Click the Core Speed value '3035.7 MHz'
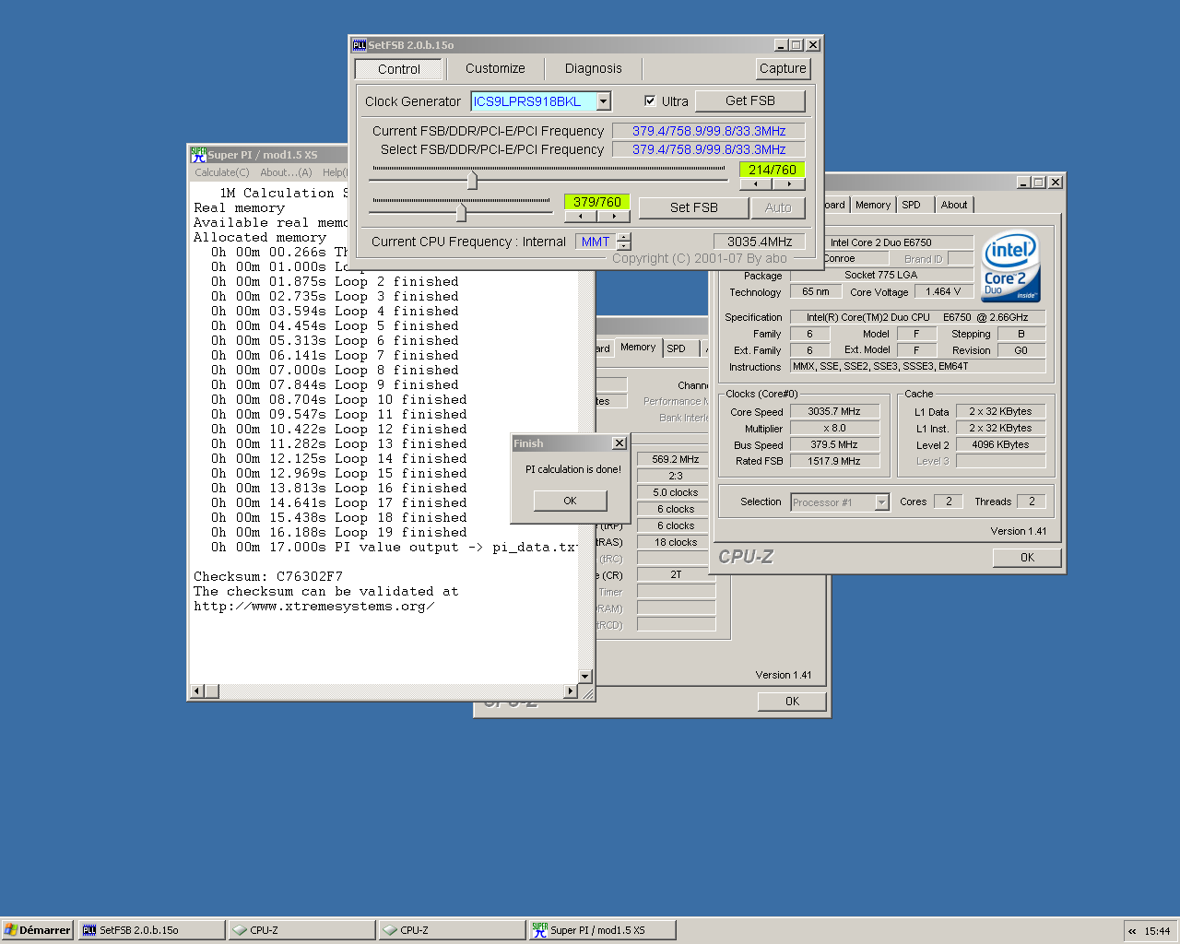The width and height of the screenshot is (1180, 944). pos(834,412)
